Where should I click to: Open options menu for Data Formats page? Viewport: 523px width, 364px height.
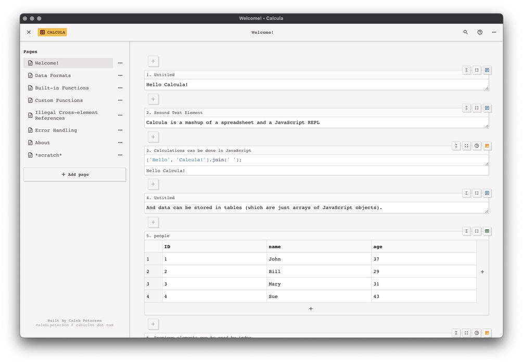click(x=120, y=75)
